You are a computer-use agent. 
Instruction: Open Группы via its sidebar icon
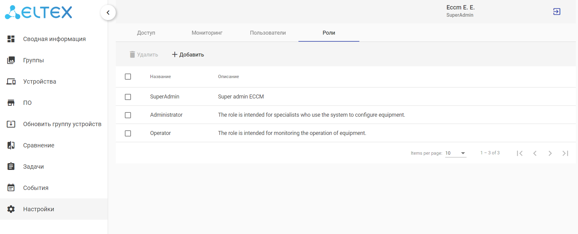tap(11, 60)
